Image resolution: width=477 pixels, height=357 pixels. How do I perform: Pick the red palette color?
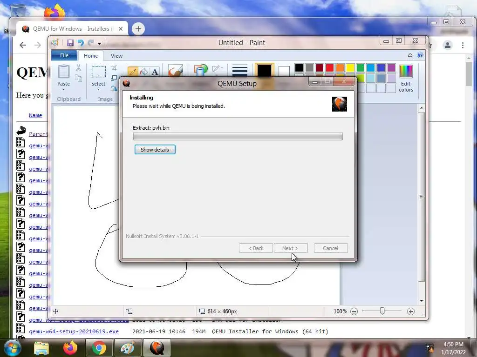click(330, 68)
